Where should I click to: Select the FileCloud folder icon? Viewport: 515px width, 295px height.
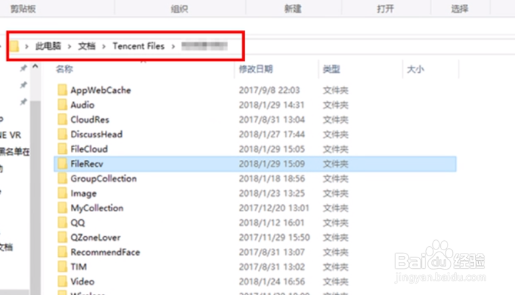pyautogui.click(x=62, y=149)
